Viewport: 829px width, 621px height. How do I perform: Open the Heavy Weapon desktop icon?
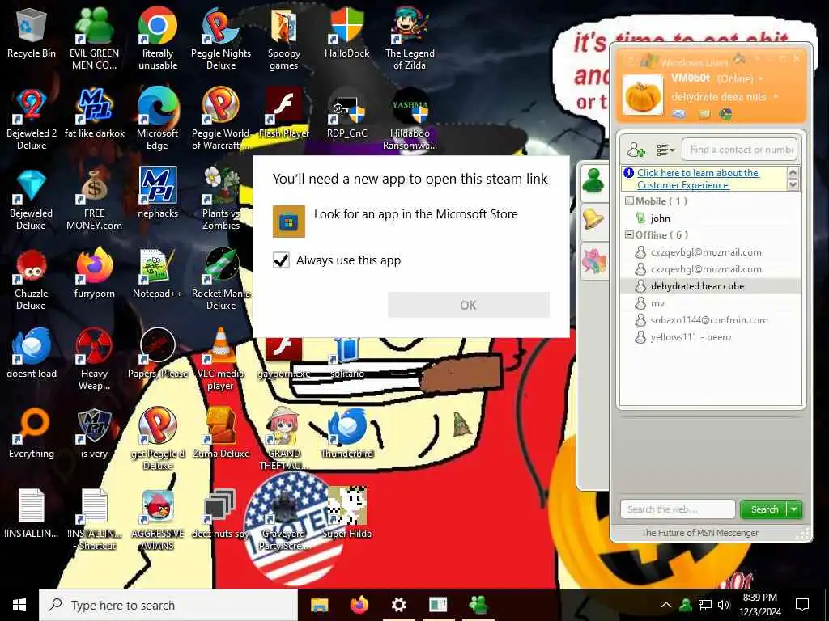tap(94, 360)
